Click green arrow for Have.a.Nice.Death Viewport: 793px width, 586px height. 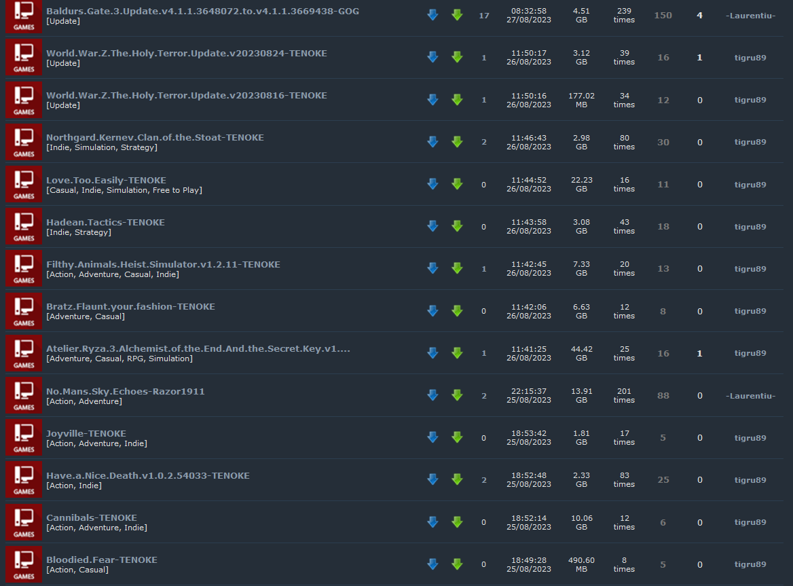457,479
